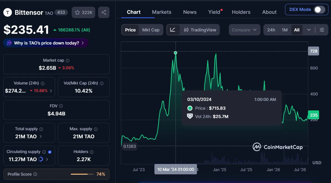
Task: Open chart settings sliders icon
Action: [322, 30]
